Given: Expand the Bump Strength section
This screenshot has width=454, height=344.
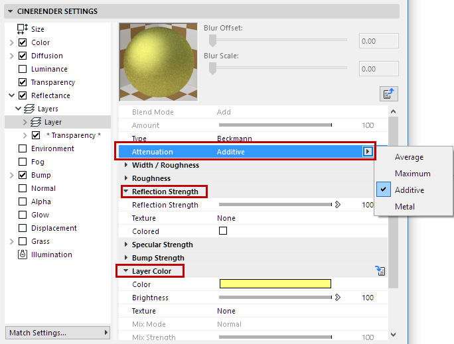Looking at the screenshot, I should (126, 258).
